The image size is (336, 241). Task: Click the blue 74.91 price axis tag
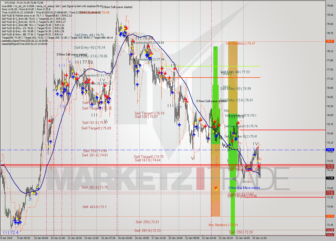click(x=330, y=150)
